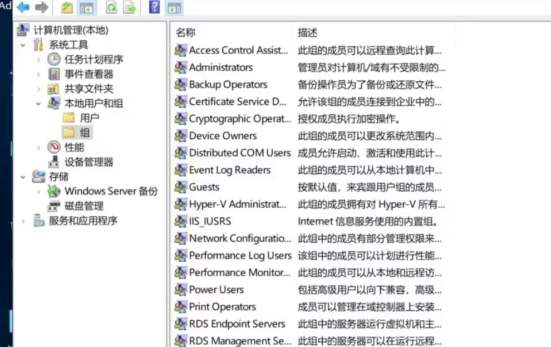The image size is (551, 347).
Task: Click the IIS_IUSRS group icon
Action: [181, 221]
